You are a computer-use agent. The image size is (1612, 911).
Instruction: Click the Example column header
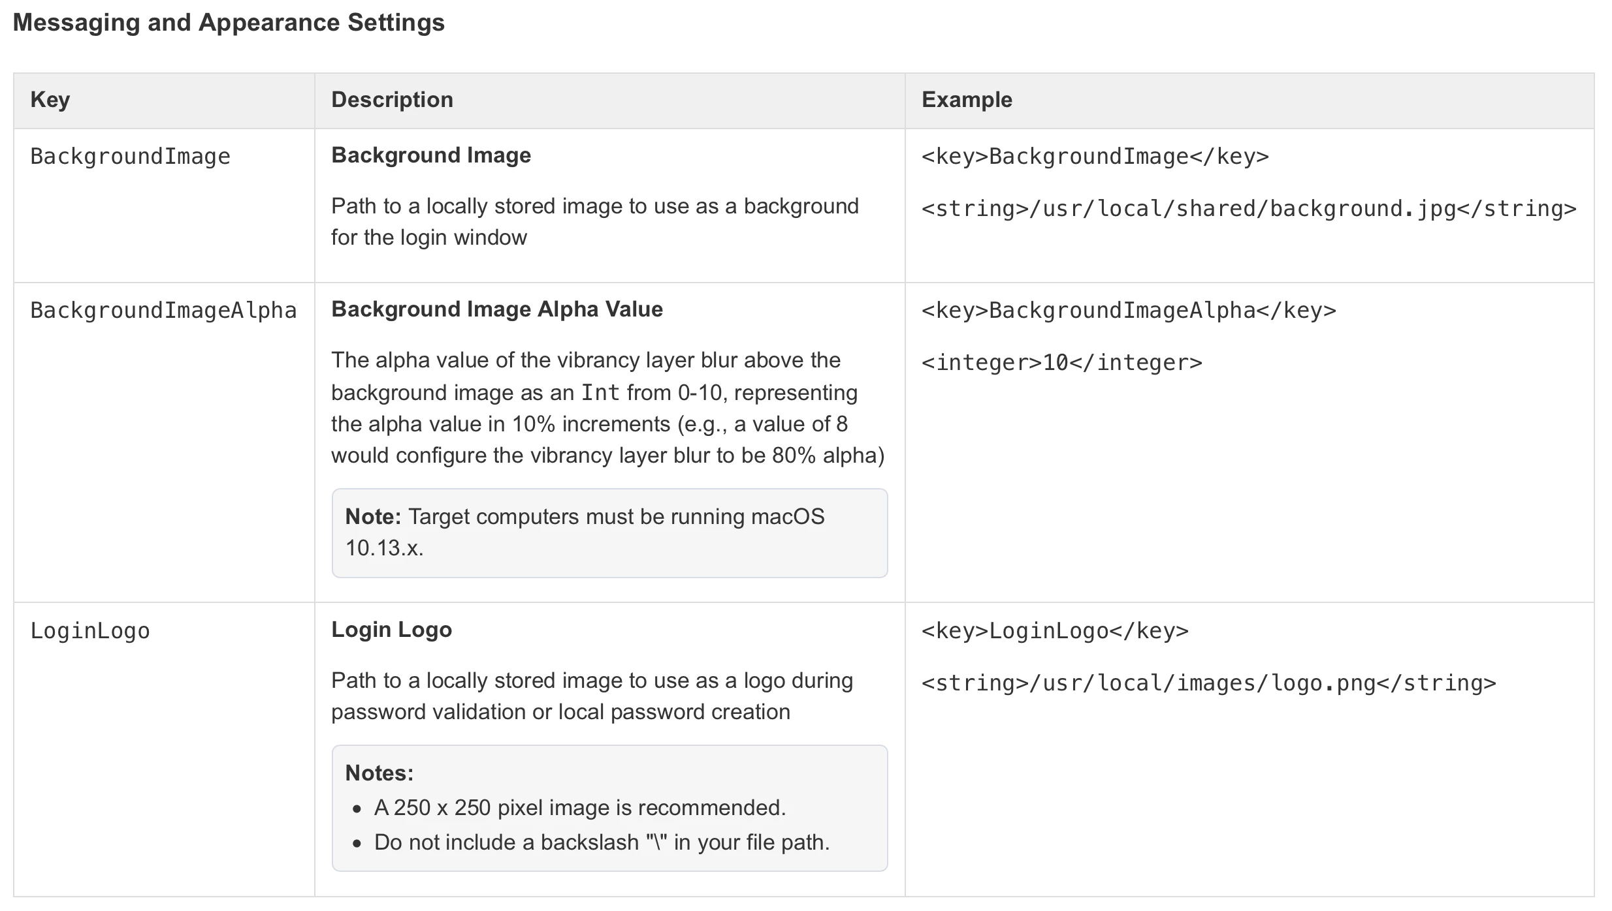point(967,100)
